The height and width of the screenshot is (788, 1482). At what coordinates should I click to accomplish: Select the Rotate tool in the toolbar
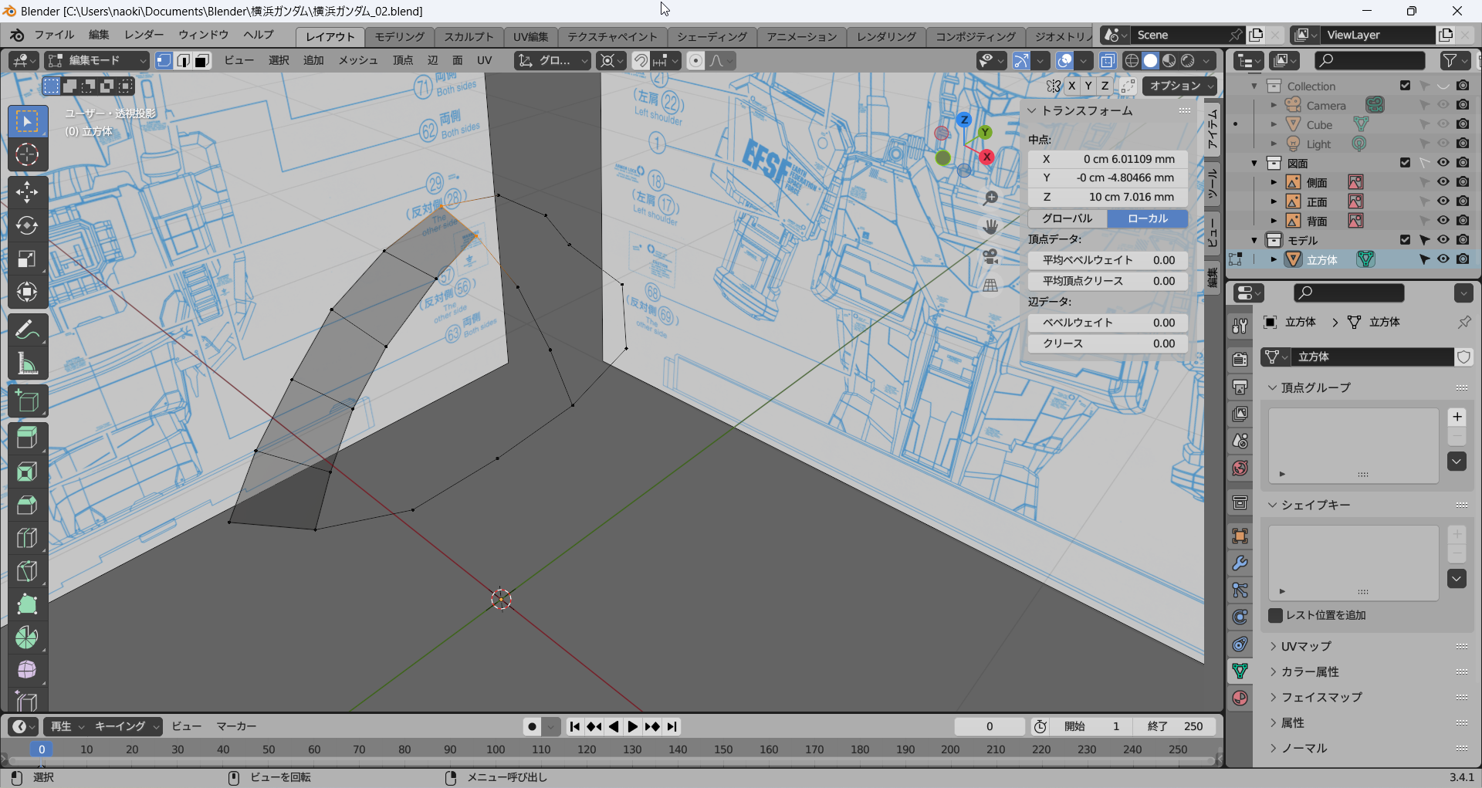pos(27,225)
